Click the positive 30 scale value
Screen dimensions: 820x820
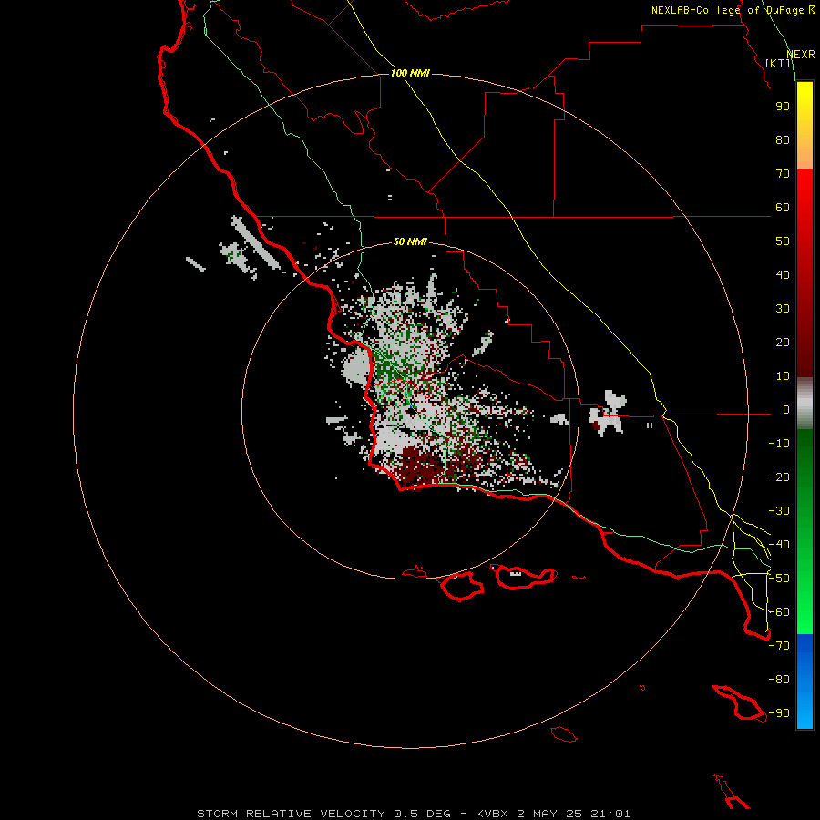point(783,309)
